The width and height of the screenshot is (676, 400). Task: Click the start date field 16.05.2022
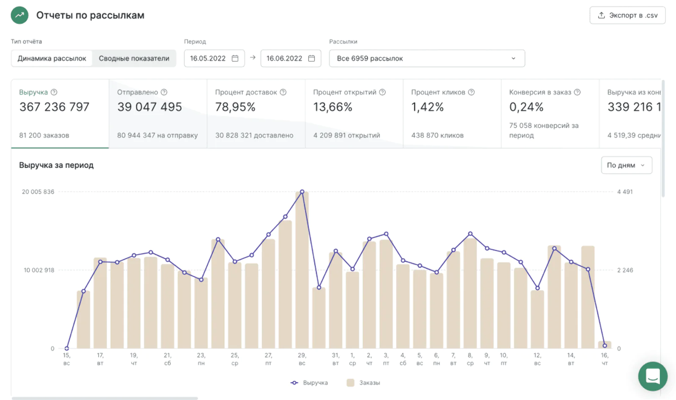click(214, 58)
